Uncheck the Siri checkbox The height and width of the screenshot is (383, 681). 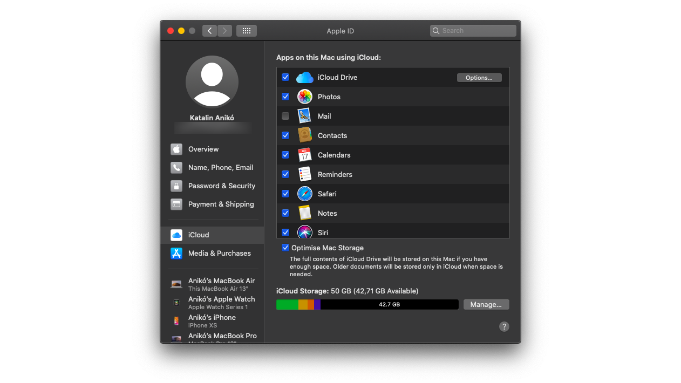(x=285, y=232)
